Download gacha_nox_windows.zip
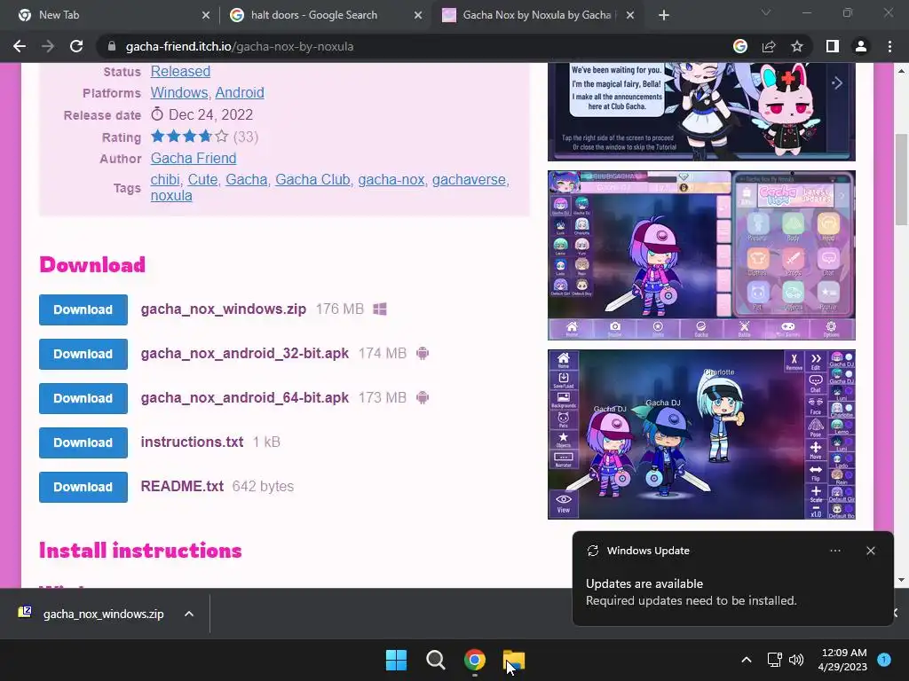Image resolution: width=909 pixels, height=681 pixels. pos(83,309)
